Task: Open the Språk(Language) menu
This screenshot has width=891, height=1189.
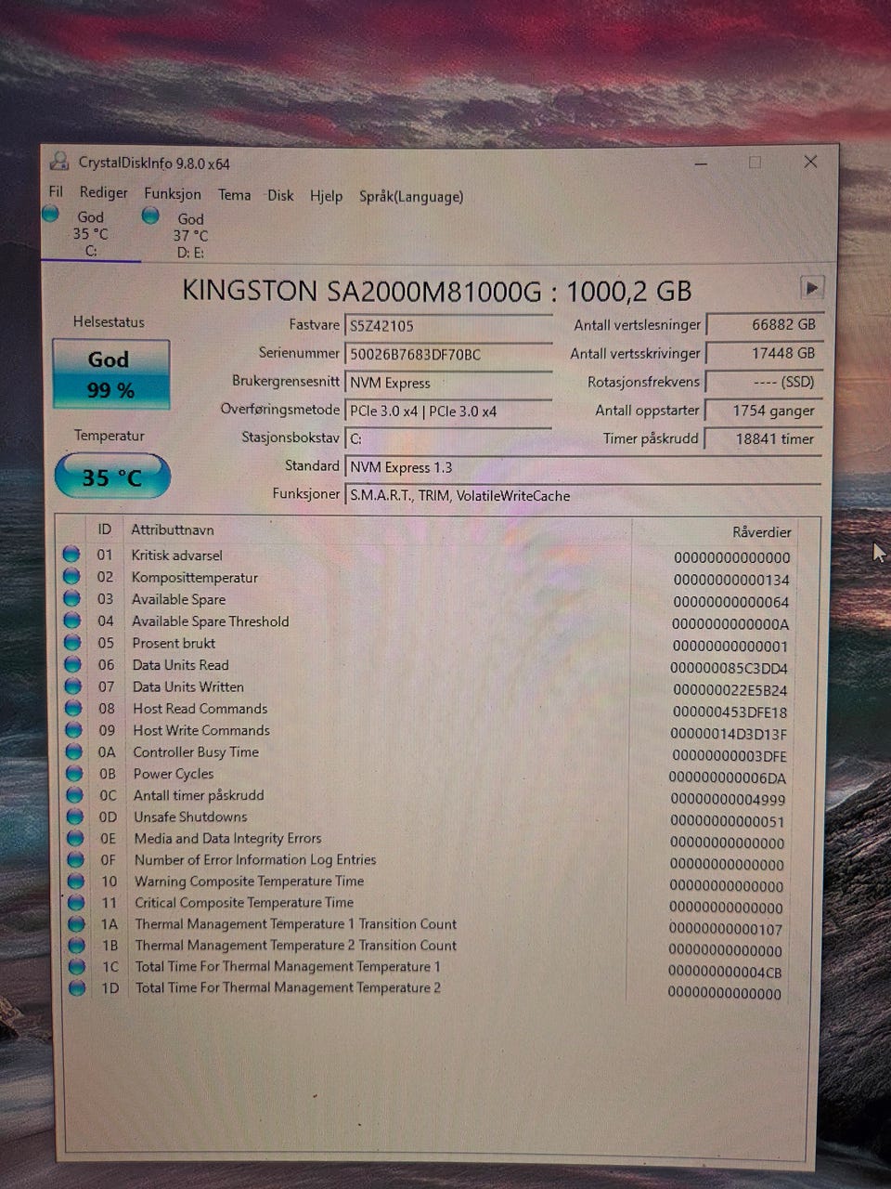Action: tap(411, 196)
